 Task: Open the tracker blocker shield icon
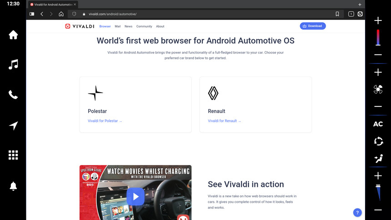tap(74, 14)
